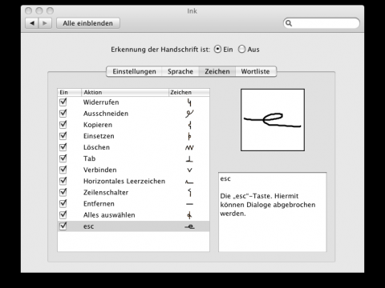
Task: Focus the search input field
Action: (x=322, y=23)
